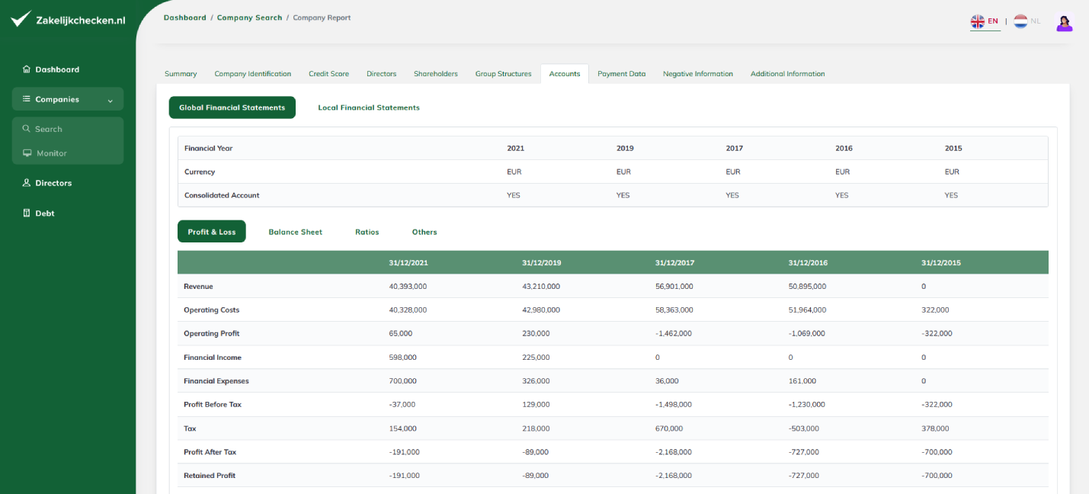Select the Accounts tab

pos(565,74)
